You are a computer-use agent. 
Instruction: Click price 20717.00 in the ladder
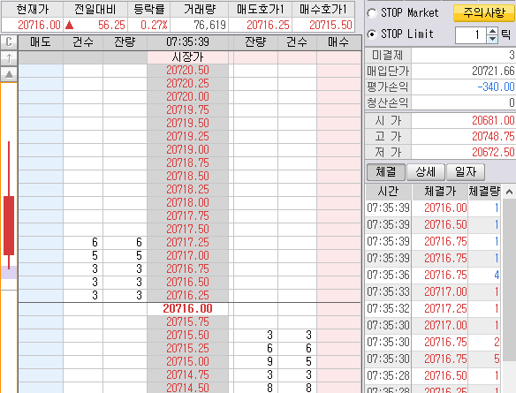tap(187, 256)
